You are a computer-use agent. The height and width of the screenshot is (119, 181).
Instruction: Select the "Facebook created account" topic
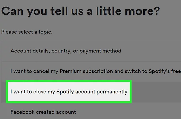pos(43,112)
